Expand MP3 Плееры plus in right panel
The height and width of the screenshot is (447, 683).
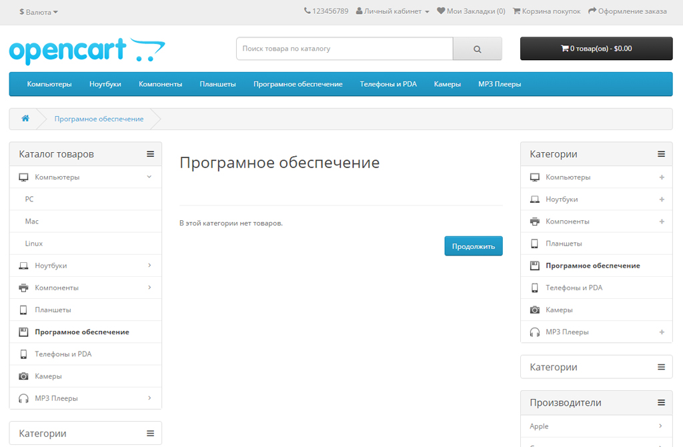pos(661,332)
